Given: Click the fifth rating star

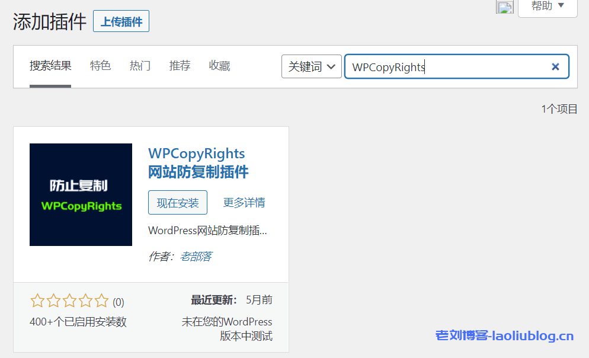Looking at the screenshot, I should tap(101, 301).
